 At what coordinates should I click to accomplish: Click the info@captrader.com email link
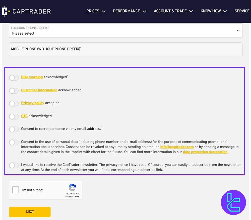coord(177,147)
